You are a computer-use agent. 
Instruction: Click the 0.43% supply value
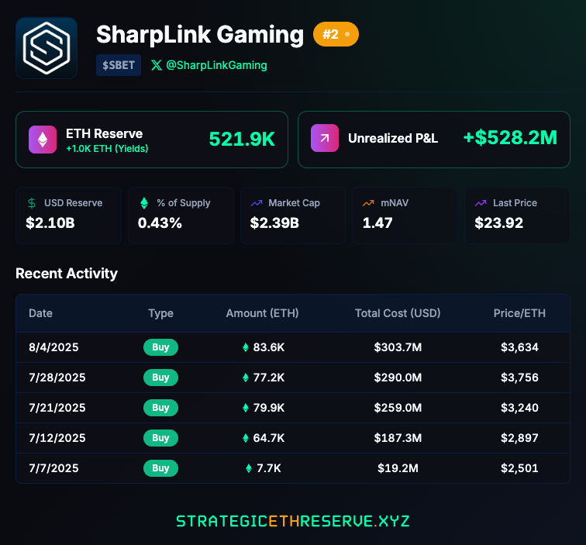point(160,223)
